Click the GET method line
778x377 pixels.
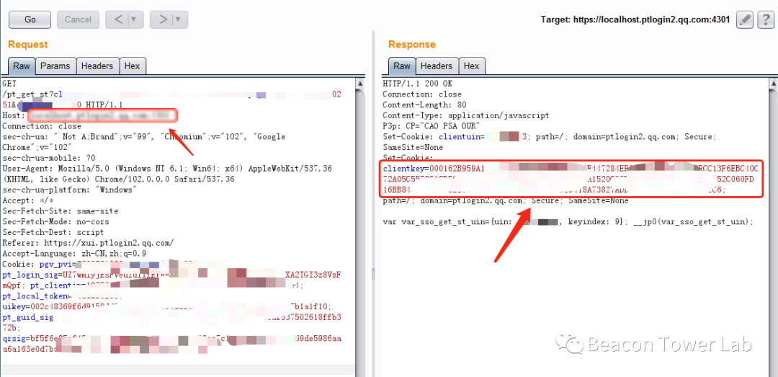click(9, 84)
